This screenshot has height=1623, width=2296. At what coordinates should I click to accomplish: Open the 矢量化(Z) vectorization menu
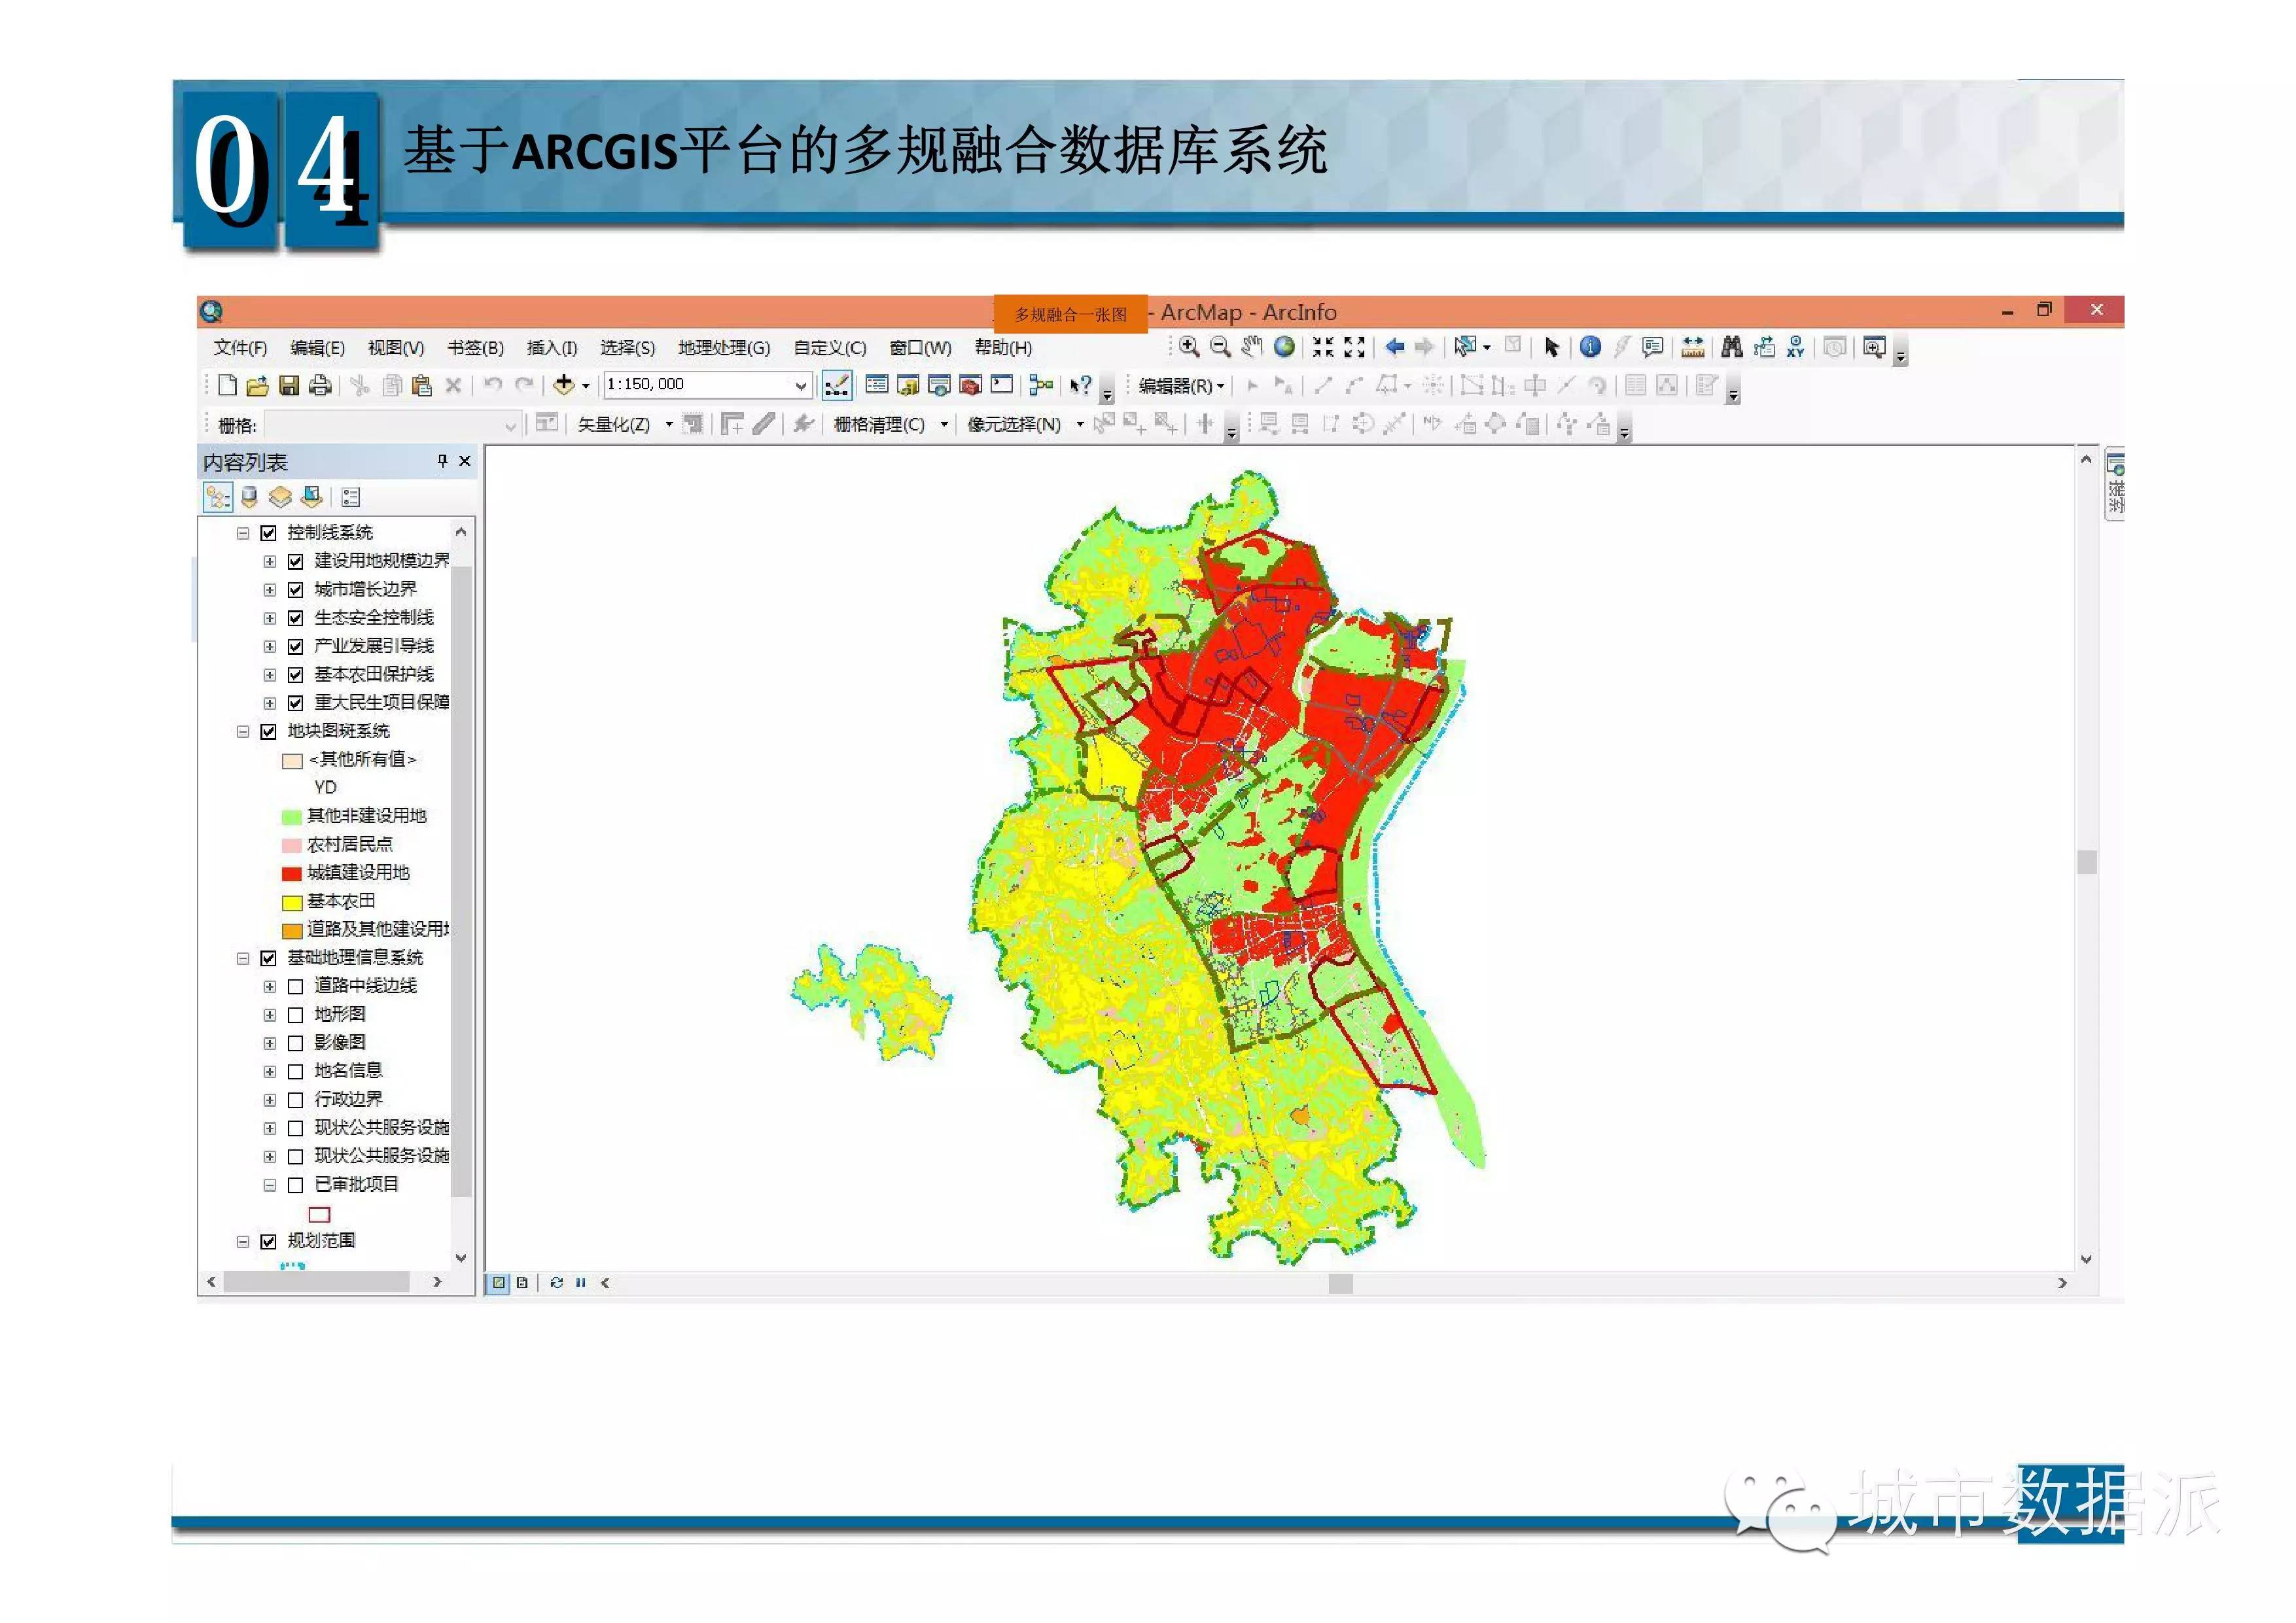(624, 425)
